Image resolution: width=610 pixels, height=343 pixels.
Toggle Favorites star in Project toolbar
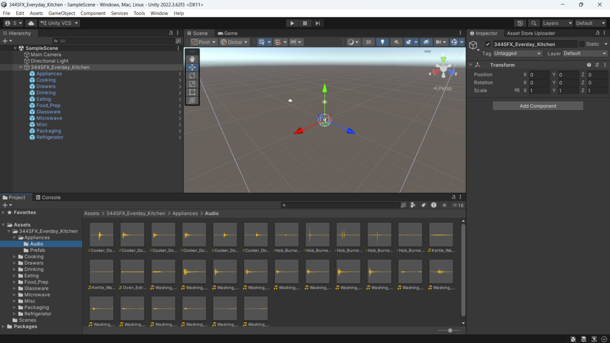pos(444,205)
